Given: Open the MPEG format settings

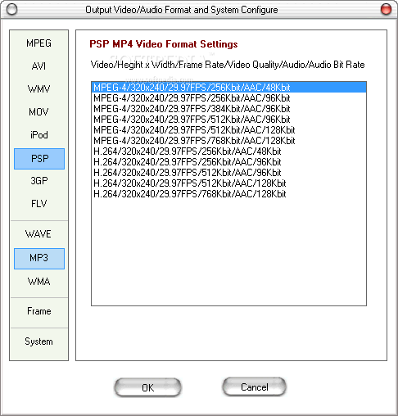Looking at the screenshot, I should pyautogui.click(x=38, y=43).
